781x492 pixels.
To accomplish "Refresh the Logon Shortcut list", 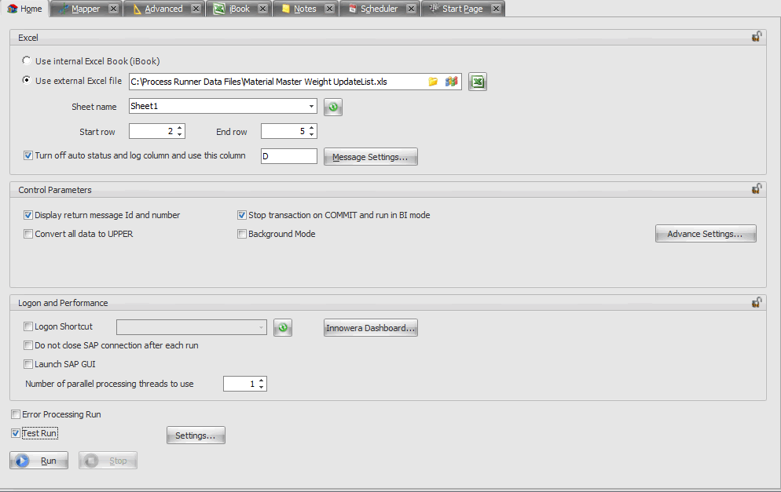I will coord(283,328).
